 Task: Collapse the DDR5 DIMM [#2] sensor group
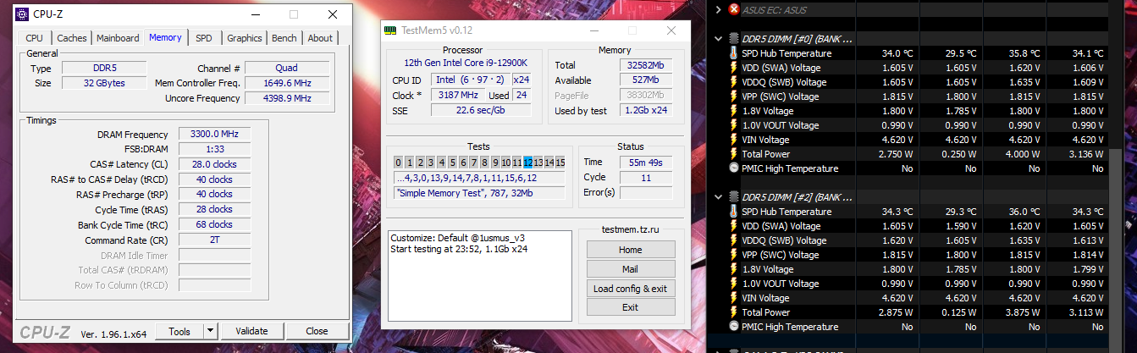coord(719,196)
